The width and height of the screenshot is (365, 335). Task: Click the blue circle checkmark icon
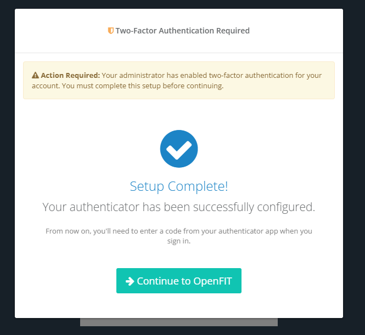tap(179, 149)
